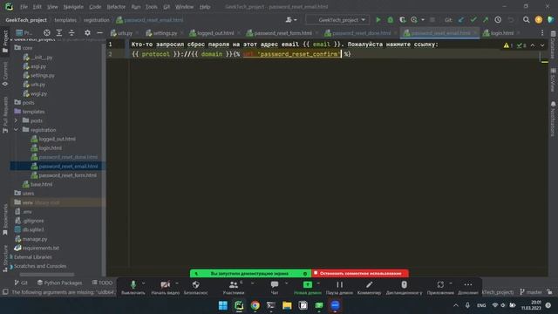Open the Navigate menu

point(73,7)
